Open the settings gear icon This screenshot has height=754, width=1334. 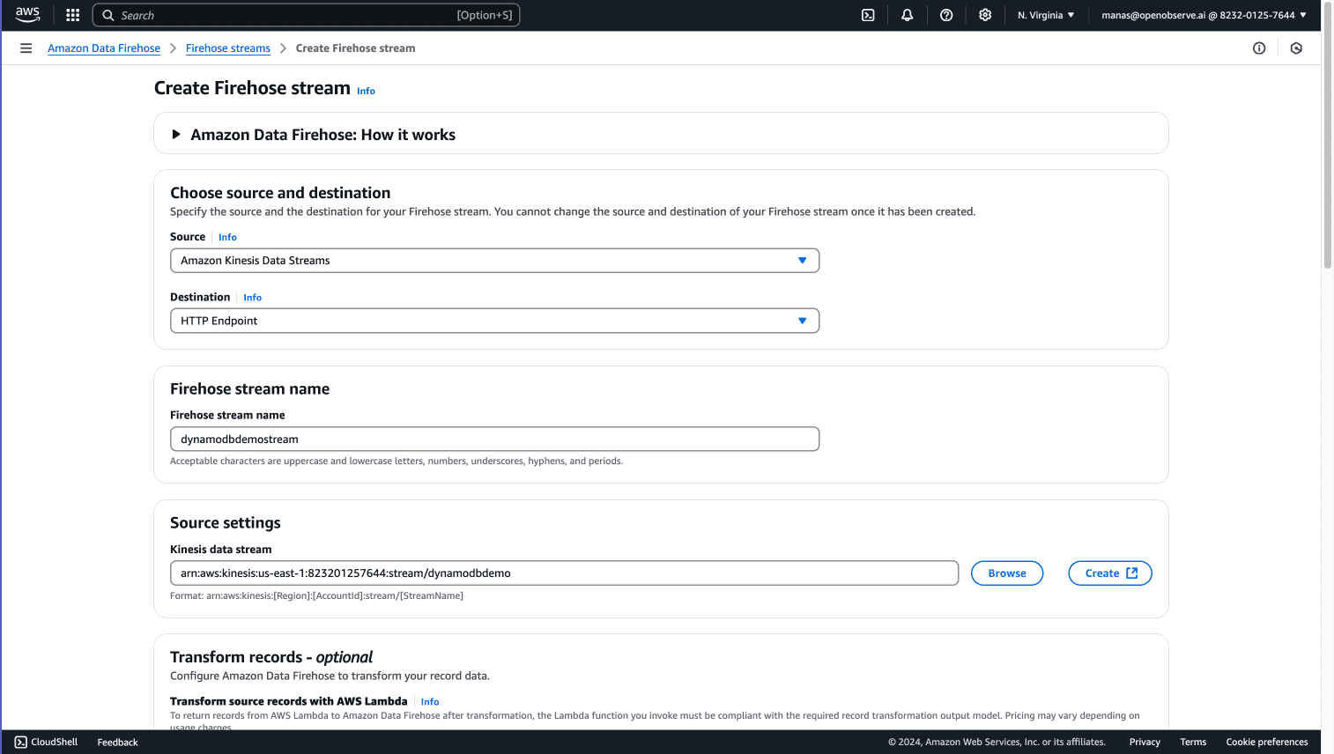(x=985, y=15)
